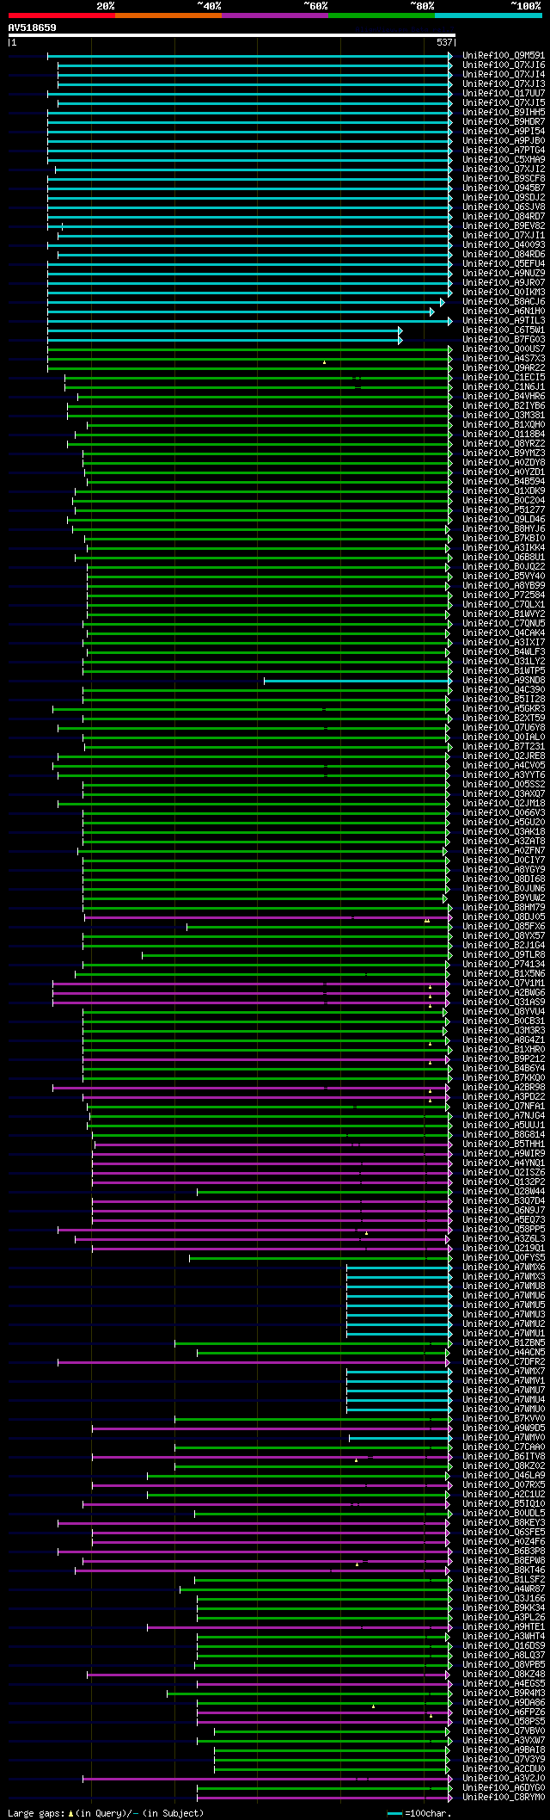This screenshot has height=1820, width=550.
Task: Click the cyan alignment bar for A7WMU8
Action: [399, 1286]
